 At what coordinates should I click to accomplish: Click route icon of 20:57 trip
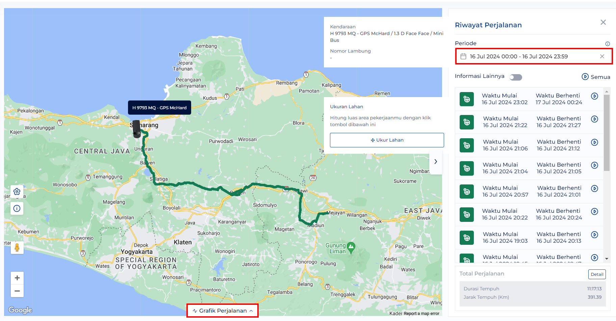point(467,192)
